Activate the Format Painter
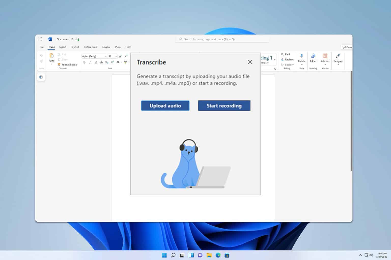391x260 pixels. coord(68,65)
